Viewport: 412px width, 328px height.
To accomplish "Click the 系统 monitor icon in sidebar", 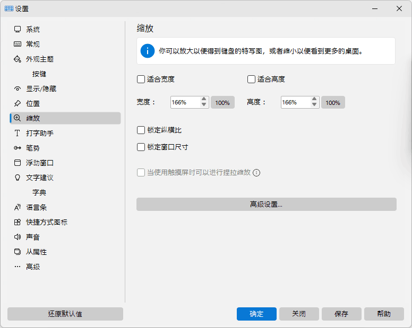I will pyautogui.click(x=18, y=29).
